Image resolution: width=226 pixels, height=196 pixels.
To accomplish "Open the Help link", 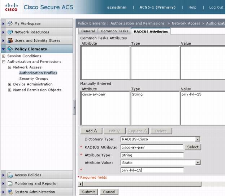I will [192, 7].
